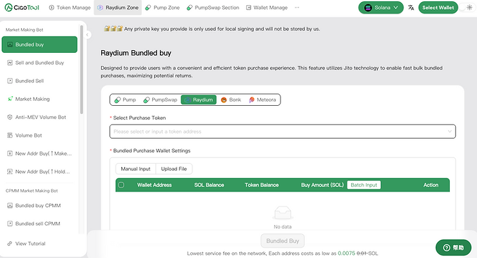Open the green help button
Image resolution: width=477 pixels, height=258 pixels.
pyautogui.click(x=453, y=248)
